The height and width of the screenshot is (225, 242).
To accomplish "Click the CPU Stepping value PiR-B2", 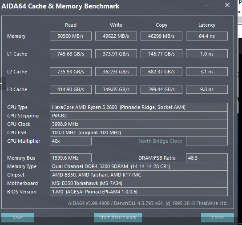I will [139, 116].
